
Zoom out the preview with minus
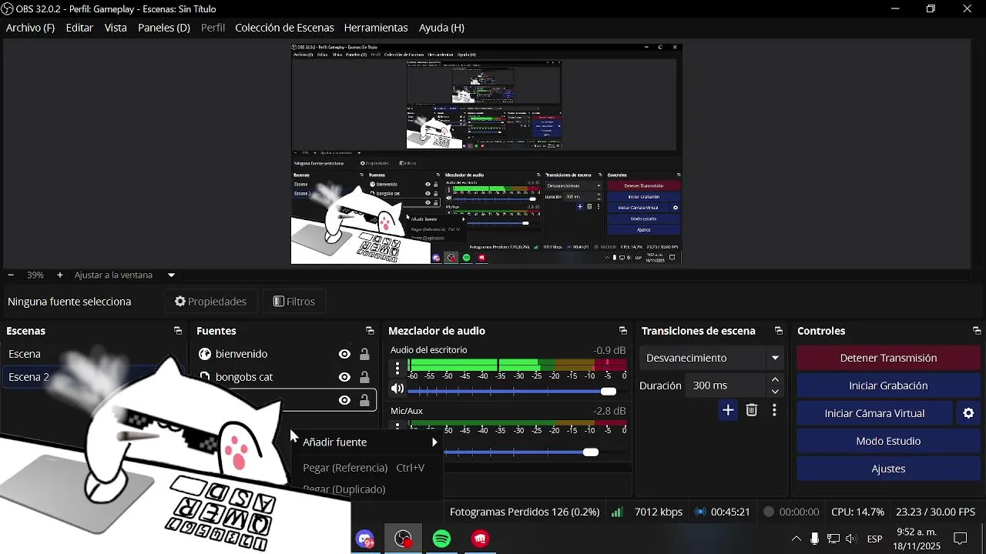pyautogui.click(x=11, y=275)
